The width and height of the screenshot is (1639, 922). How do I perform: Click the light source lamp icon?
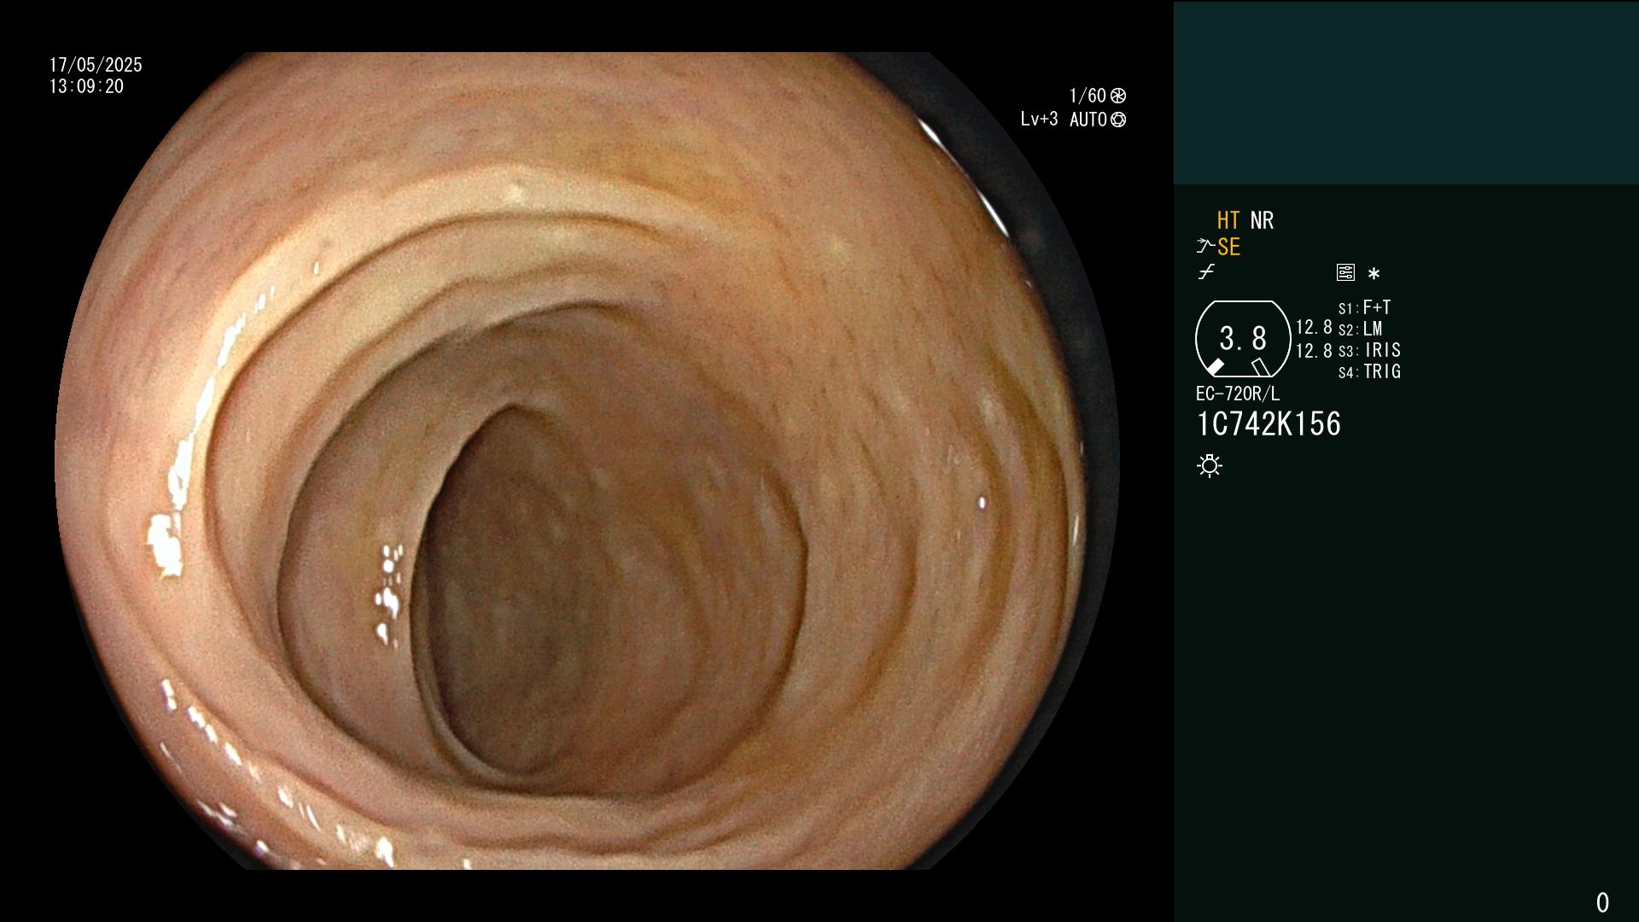(x=1210, y=466)
